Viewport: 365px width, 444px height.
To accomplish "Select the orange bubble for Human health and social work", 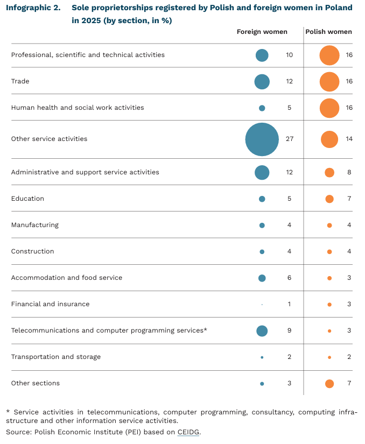I will 329,108.
